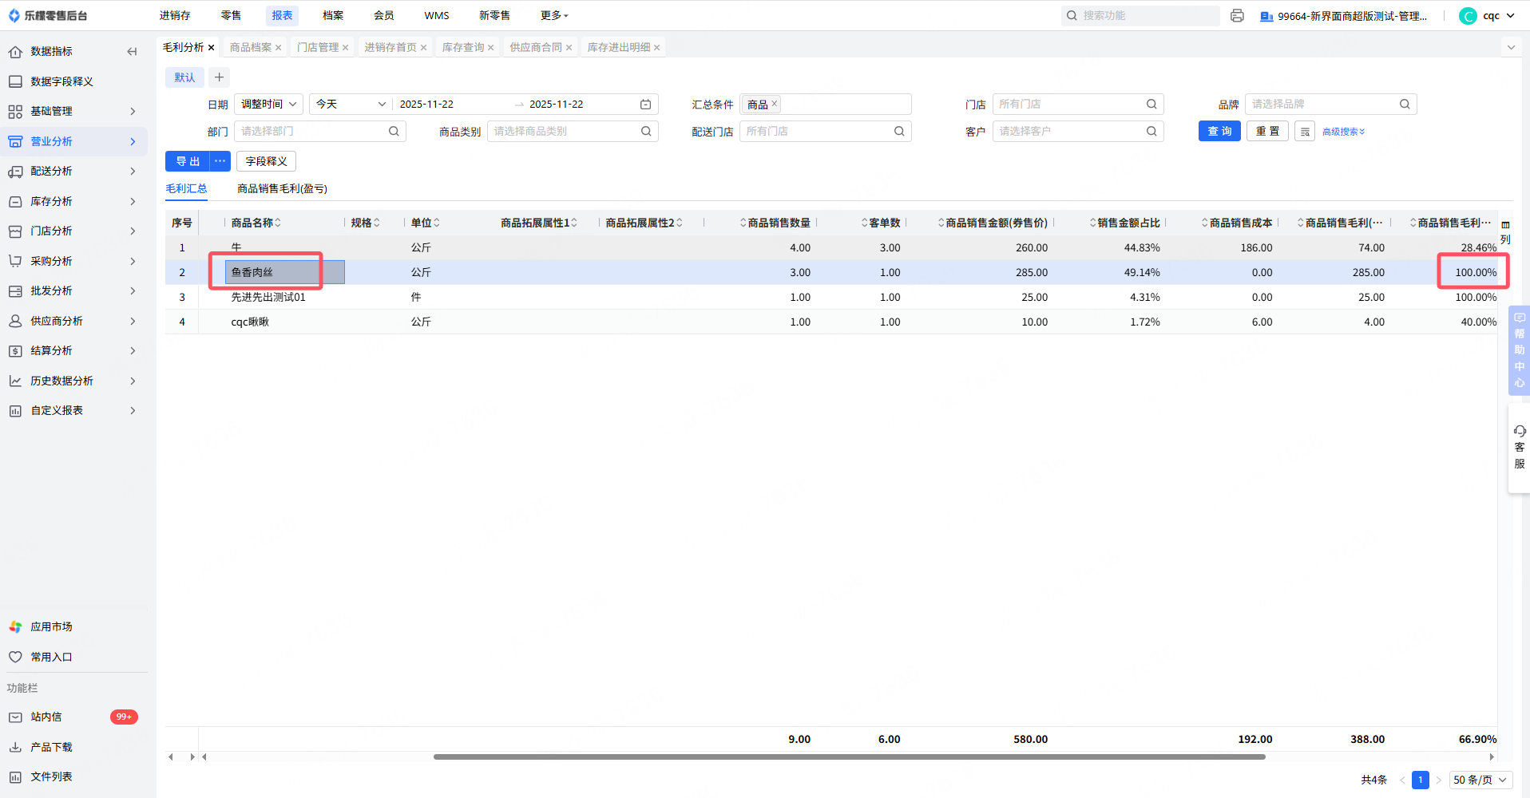The image size is (1530, 798).
Task: Sort by 商品名称 column
Action: coord(278,223)
